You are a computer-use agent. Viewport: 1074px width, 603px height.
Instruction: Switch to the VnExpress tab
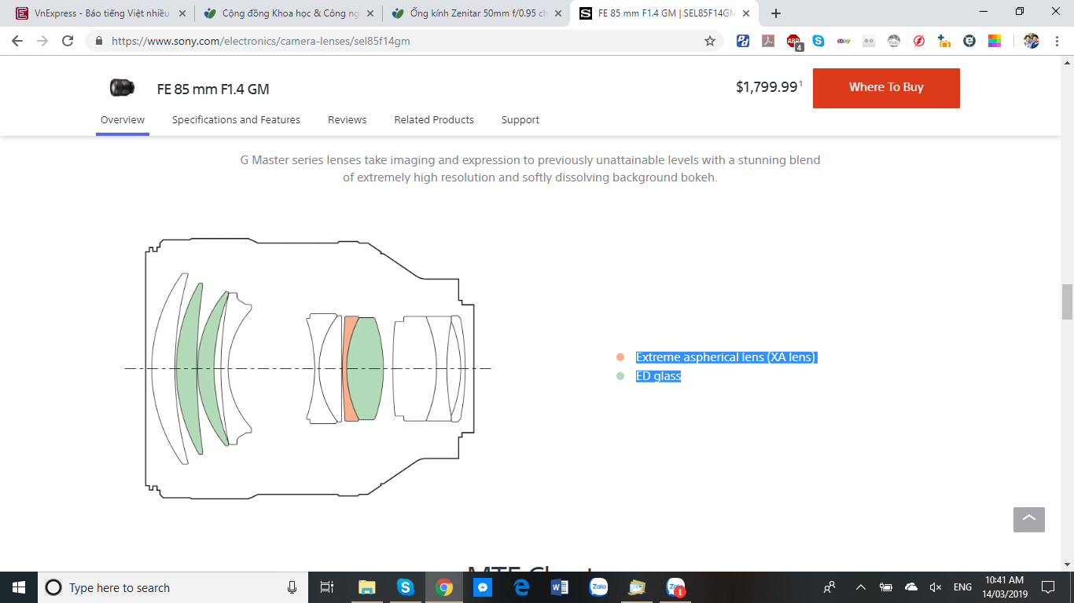point(101,13)
